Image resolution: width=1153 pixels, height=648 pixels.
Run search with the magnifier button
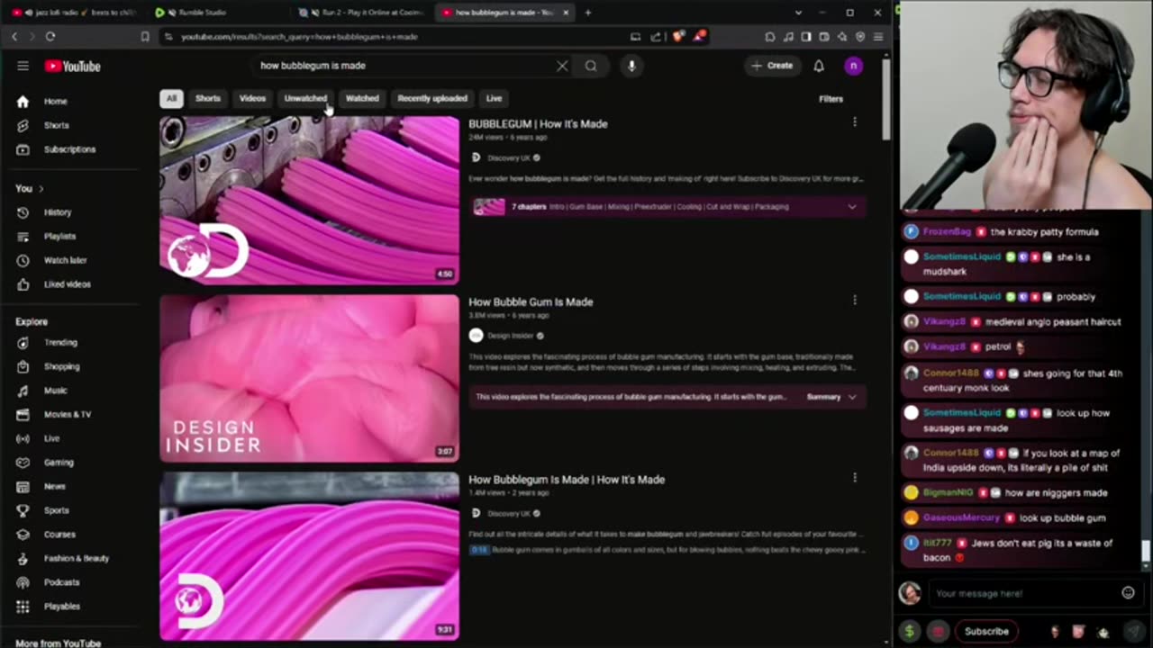click(x=591, y=66)
